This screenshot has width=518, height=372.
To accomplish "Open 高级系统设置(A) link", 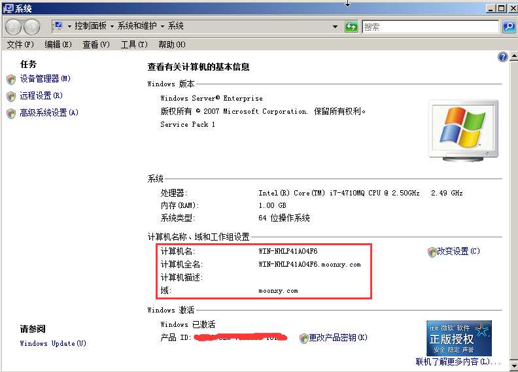I will coord(49,113).
